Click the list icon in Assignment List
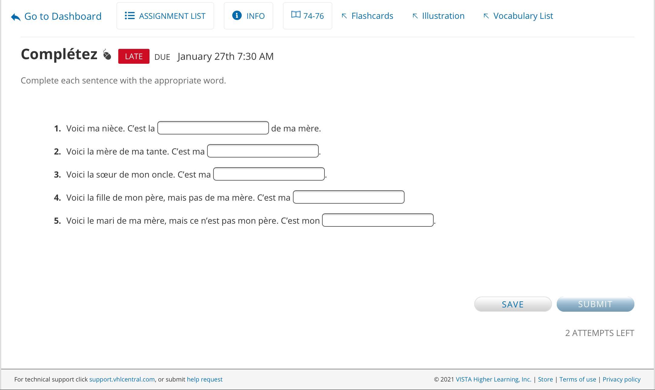Viewport: 655px width, 390px height. click(130, 16)
